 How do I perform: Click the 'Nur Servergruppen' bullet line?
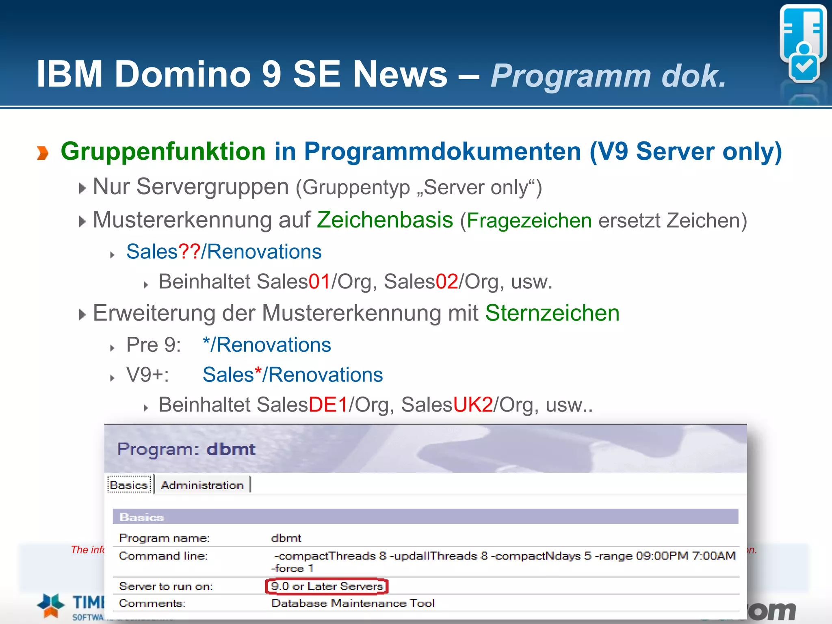[317, 187]
